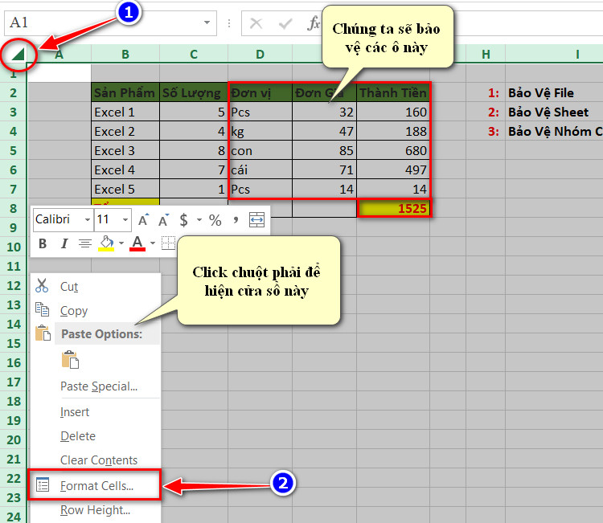The image size is (603, 523).
Task: Click the Số Lượng header cell
Action: 194,92
